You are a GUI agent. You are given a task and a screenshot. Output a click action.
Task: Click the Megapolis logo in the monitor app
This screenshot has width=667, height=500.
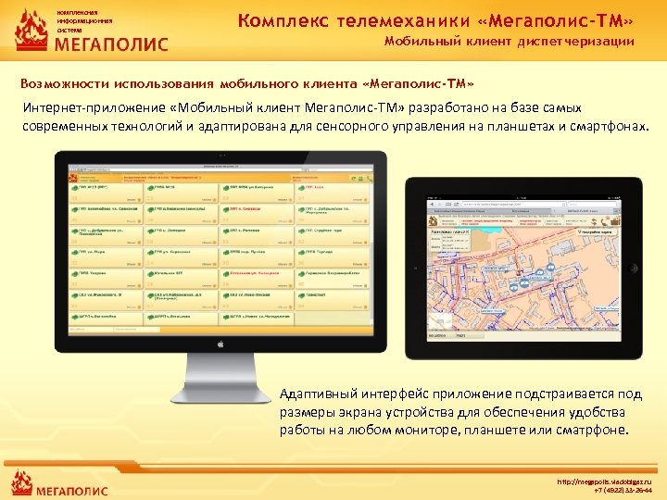[x=73, y=178]
